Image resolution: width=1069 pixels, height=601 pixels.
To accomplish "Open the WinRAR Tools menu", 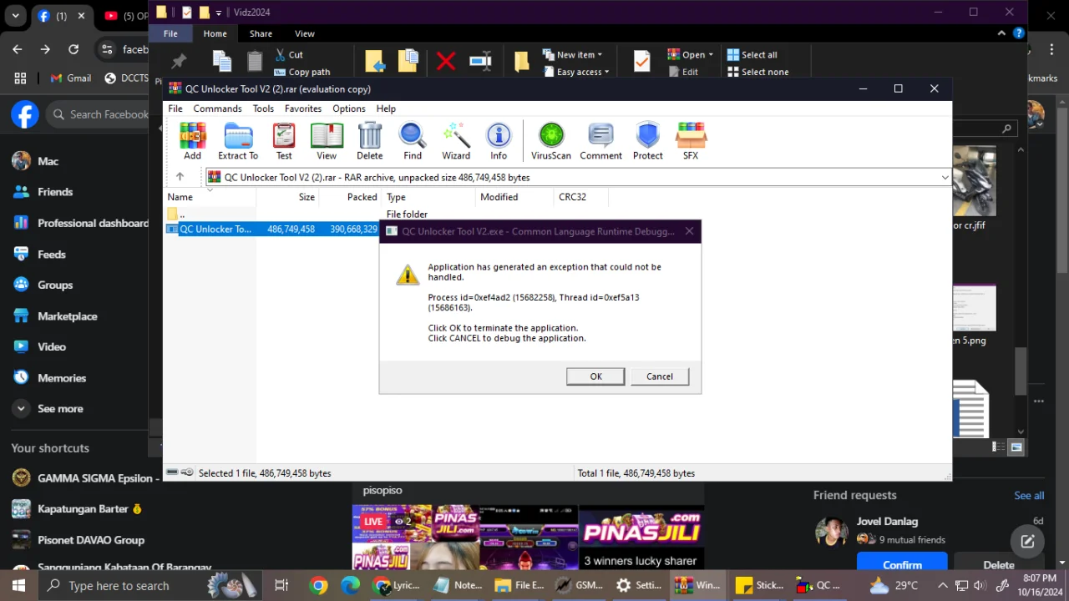I will click(263, 109).
